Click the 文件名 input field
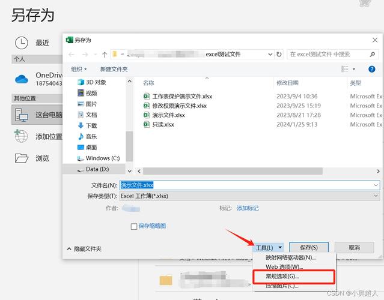 click(x=250, y=185)
